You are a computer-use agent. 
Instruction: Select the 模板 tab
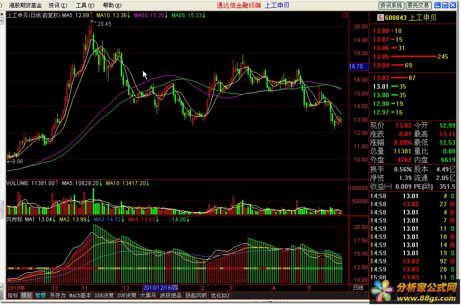[x=26, y=295]
